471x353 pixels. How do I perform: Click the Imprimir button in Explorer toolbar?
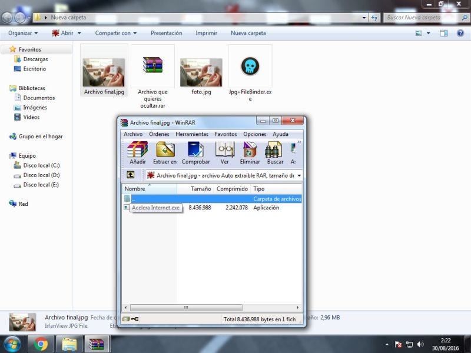[x=207, y=33]
